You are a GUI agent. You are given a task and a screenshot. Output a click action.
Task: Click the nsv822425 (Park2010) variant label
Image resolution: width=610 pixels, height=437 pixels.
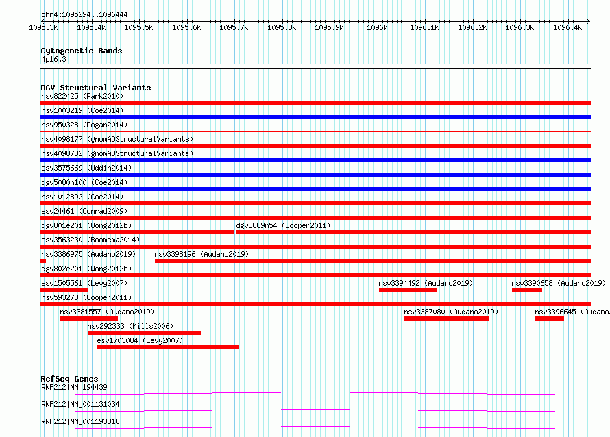click(82, 96)
